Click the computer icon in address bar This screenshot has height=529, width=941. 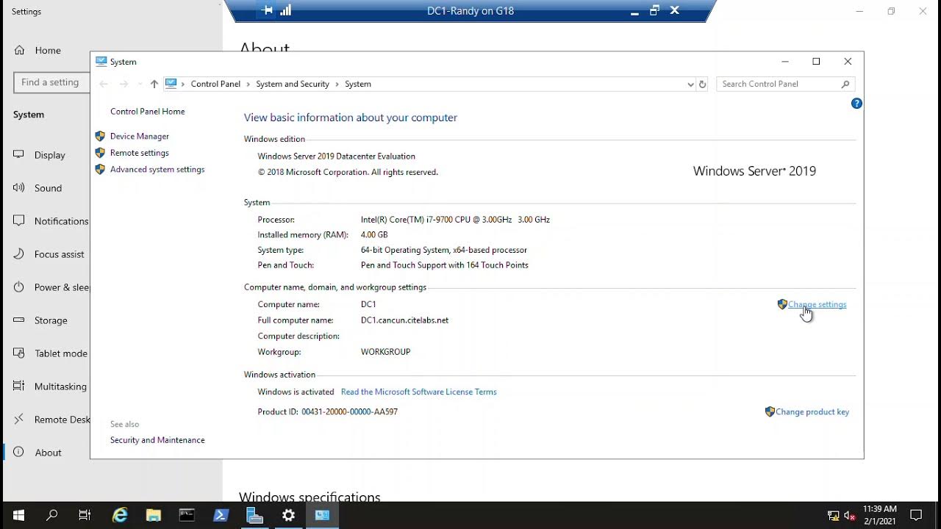[171, 84]
